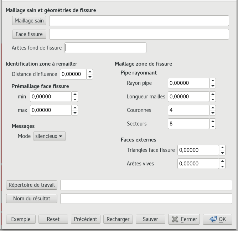Decrease Longueur mailles with down arrow

tap(213, 99)
